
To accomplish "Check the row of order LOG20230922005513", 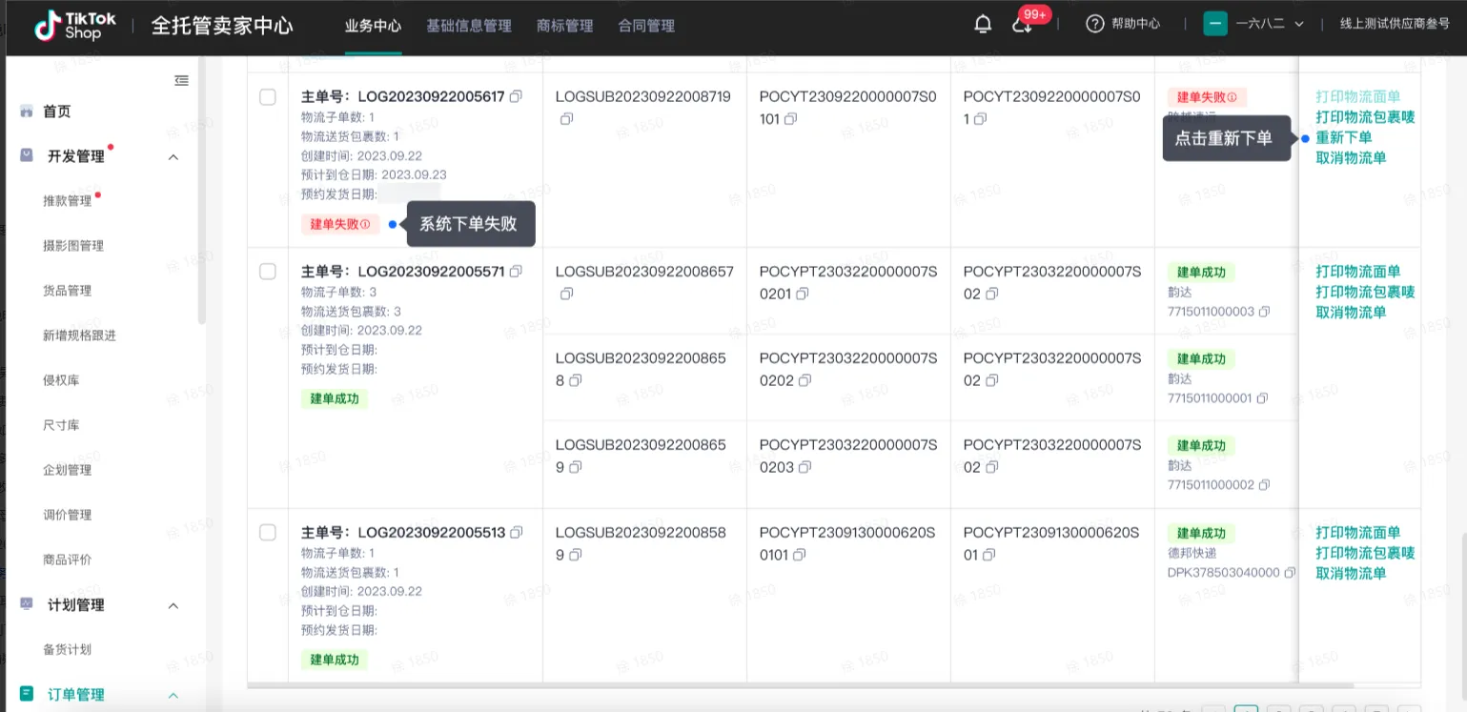I will pos(268,533).
